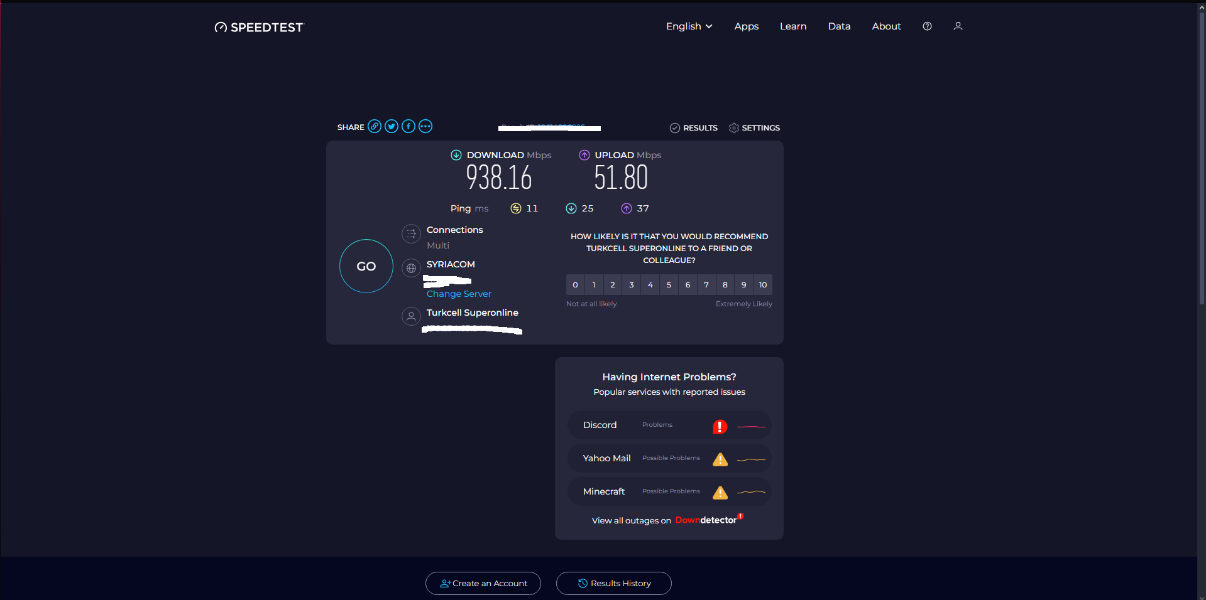
Task: Open the Apps menu
Action: tap(747, 26)
